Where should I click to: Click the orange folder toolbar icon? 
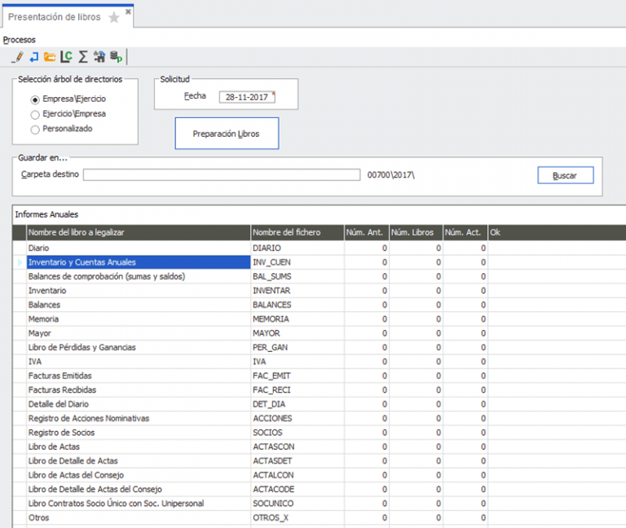(50, 56)
